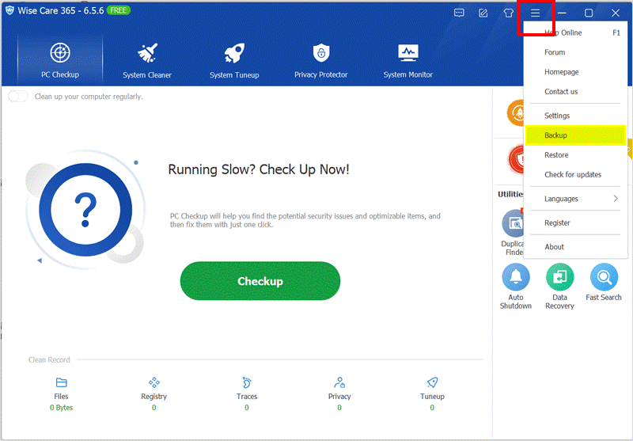Click the orange rocket icon in side panel
The width and height of the screenshot is (633, 441).
coord(515,113)
